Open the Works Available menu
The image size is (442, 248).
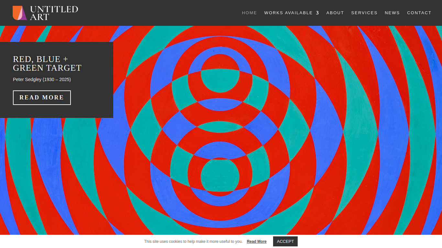point(288,13)
